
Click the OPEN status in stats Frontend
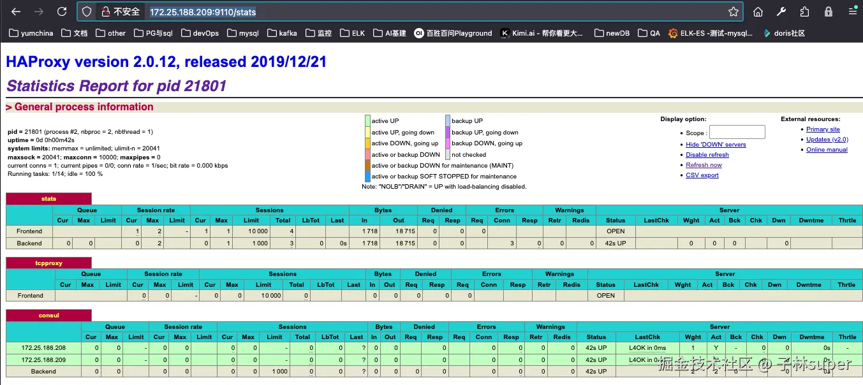point(616,231)
